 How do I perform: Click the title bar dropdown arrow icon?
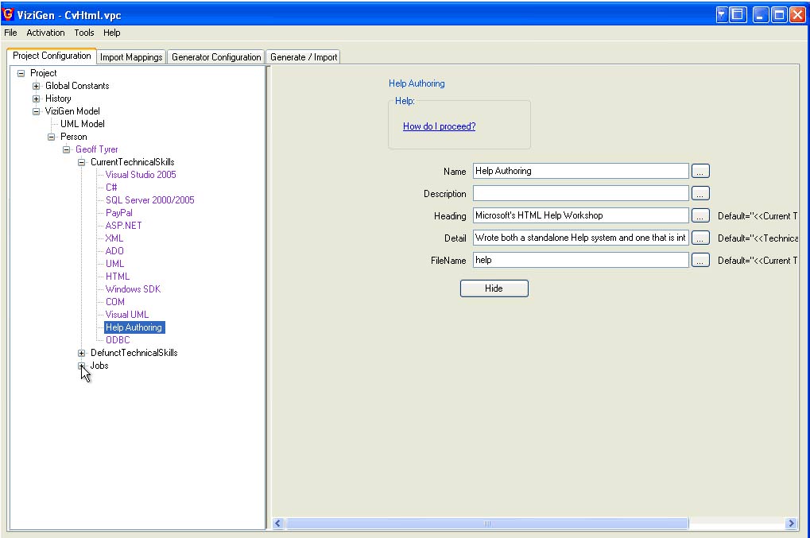(723, 14)
